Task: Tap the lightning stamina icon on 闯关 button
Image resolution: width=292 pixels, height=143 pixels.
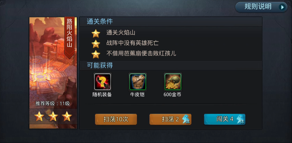Action: (241, 119)
